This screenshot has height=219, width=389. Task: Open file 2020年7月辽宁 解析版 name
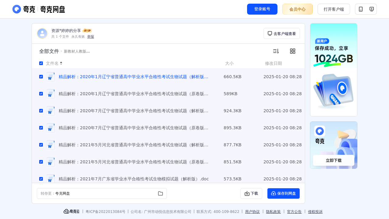[133, 111]
